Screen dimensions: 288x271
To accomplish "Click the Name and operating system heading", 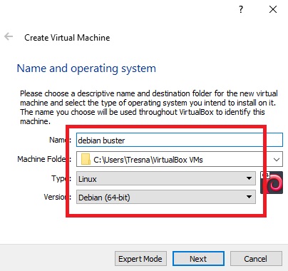I will (86, 68).
